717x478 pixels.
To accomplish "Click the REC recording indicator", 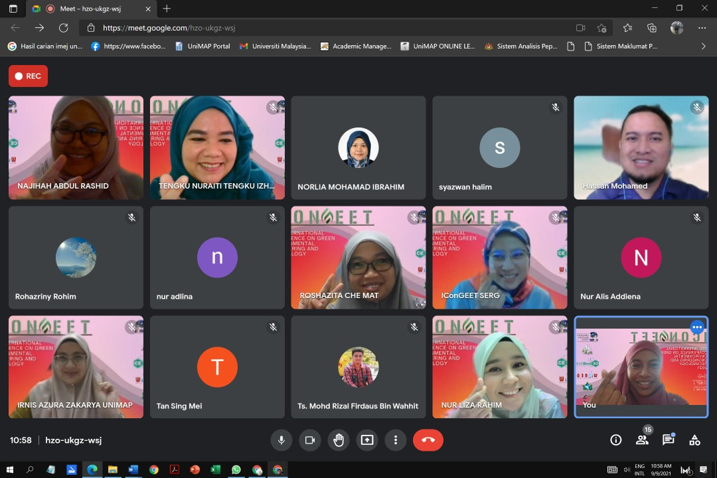I will coord(28,76).
